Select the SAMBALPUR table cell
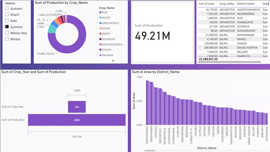This screenshot has height=152, width=270. pyautogui.click(x=245, y=22)
